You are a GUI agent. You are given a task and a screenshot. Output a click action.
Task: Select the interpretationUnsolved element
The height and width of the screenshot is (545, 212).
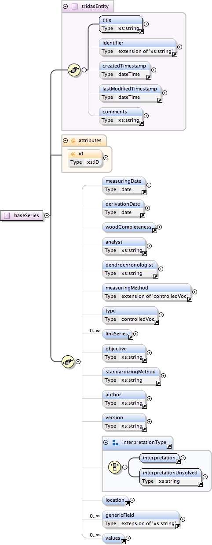pos(171,477)
